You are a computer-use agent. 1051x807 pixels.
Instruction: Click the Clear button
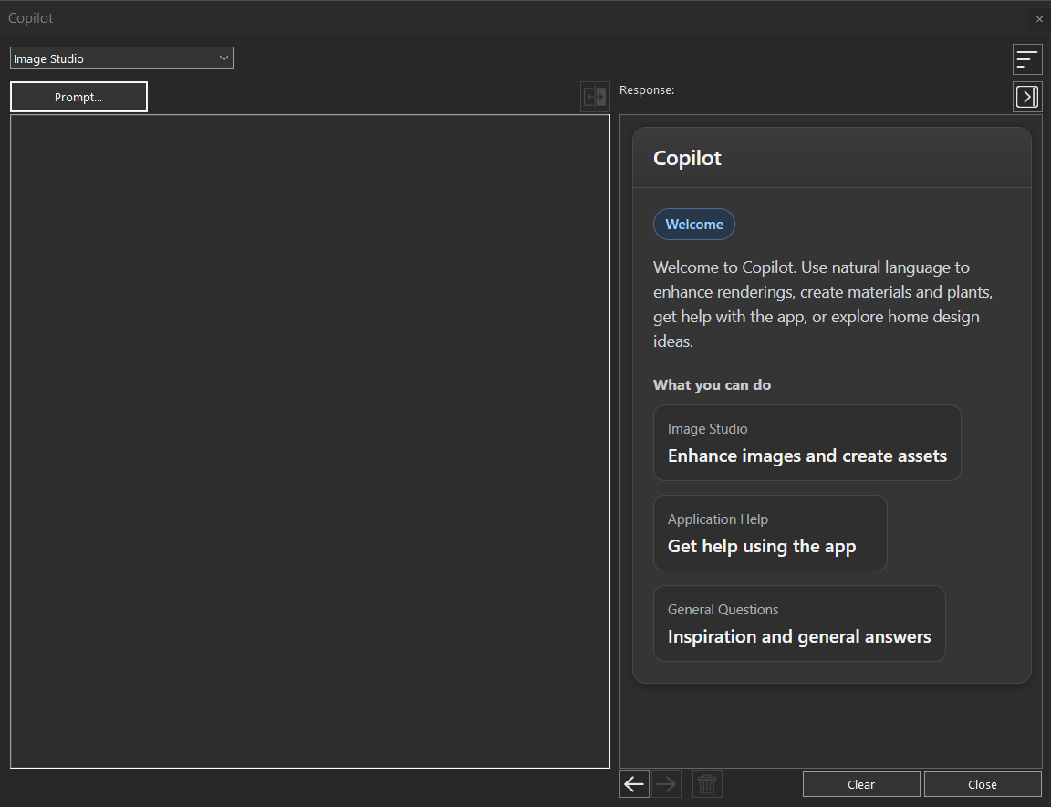click(x=861, y=784)
